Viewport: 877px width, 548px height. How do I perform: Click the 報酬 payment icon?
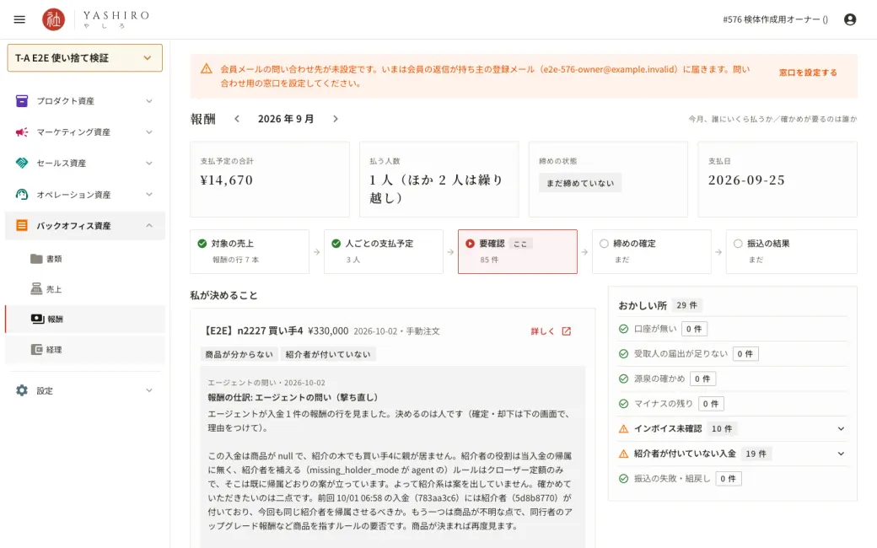coord(37,319)
